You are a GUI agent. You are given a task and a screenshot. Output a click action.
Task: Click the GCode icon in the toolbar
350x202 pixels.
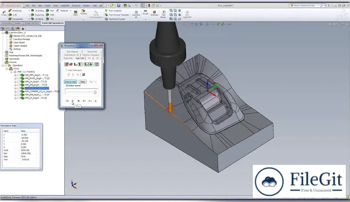(x=145, y=12)
